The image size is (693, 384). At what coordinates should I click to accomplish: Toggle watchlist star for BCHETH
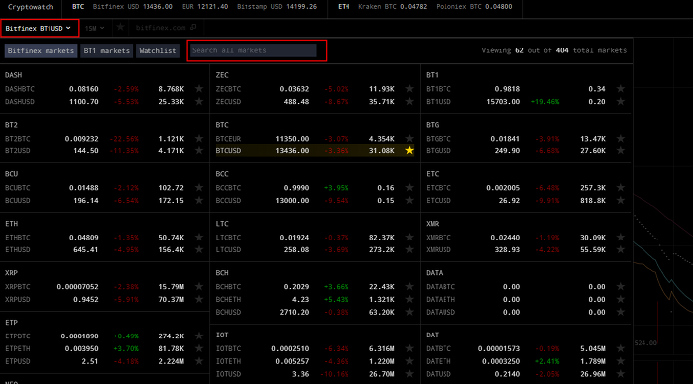[x=409, y=299]
